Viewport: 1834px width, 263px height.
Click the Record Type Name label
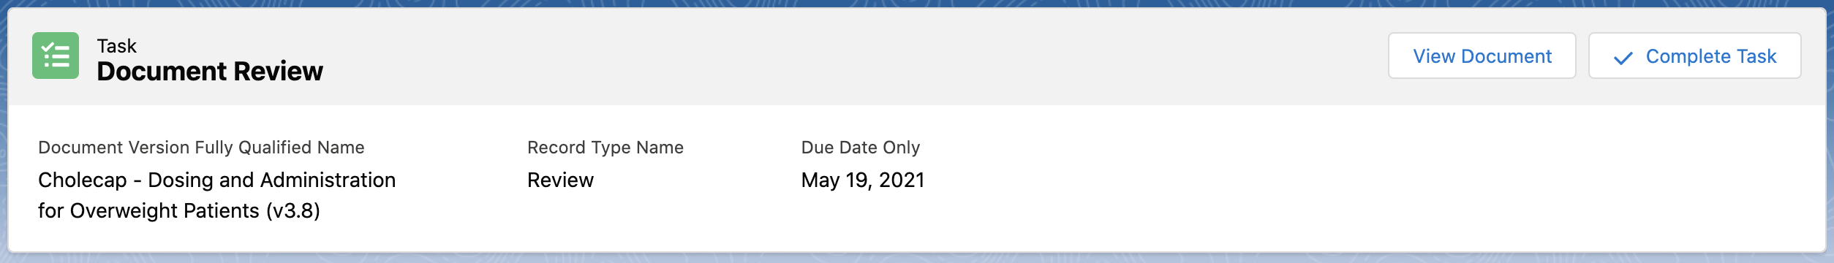click(x=605, y=148)
